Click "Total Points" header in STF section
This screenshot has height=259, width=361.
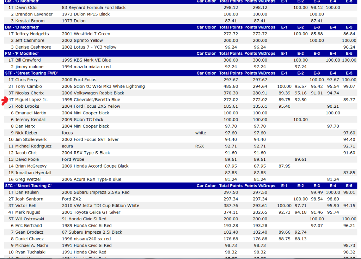coord(231,73)
